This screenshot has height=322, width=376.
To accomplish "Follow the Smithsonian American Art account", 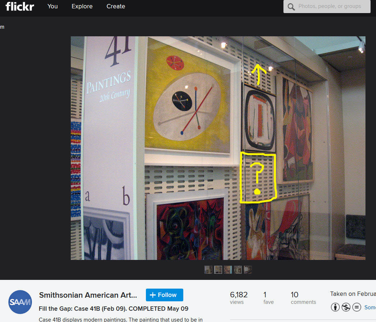I will click(x=164, y=295).
